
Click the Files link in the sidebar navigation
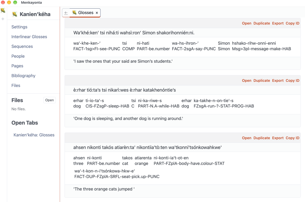[16, 85]
